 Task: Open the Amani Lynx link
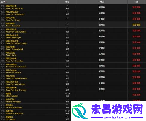pos(11,55)
